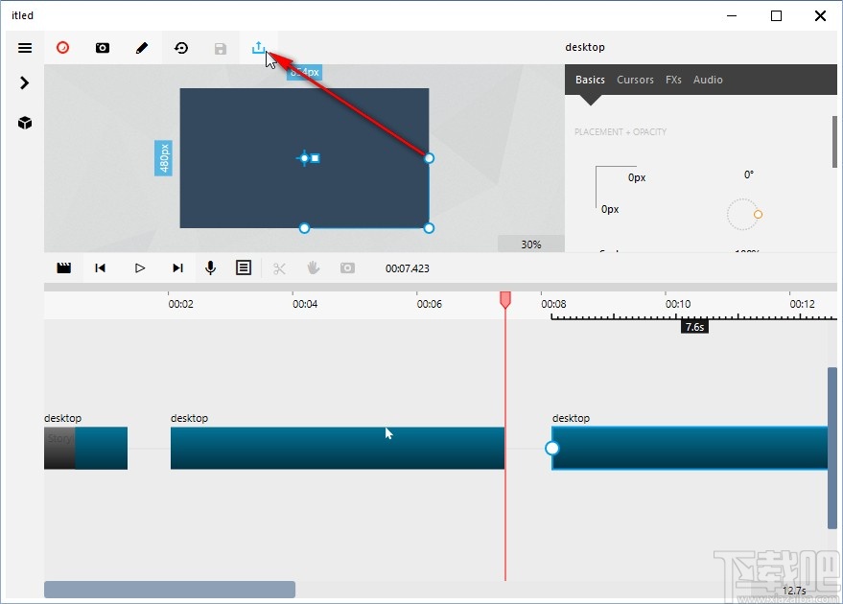Click the microphone narration icon

coord(211,267)
